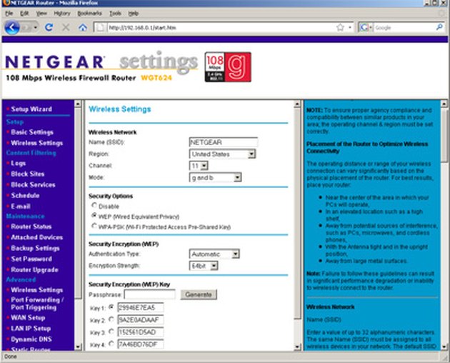Viewport: 450px width, 363px height.
Task: Open the Tools menu
Action: pos(116,13)
